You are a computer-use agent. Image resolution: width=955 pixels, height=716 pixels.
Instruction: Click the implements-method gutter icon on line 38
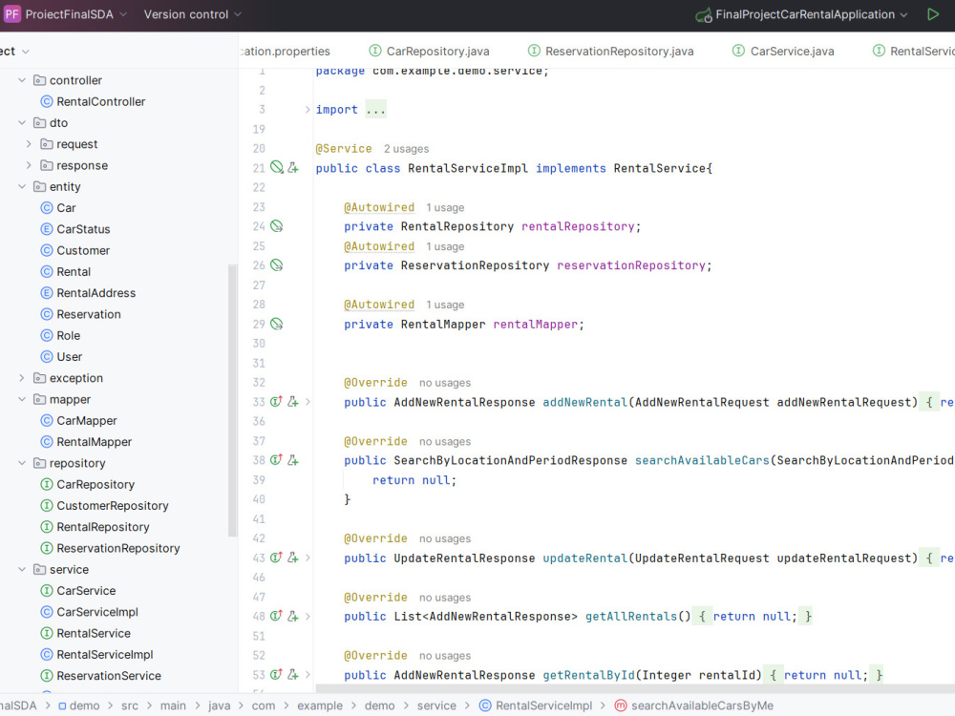(x=277, y=460)
